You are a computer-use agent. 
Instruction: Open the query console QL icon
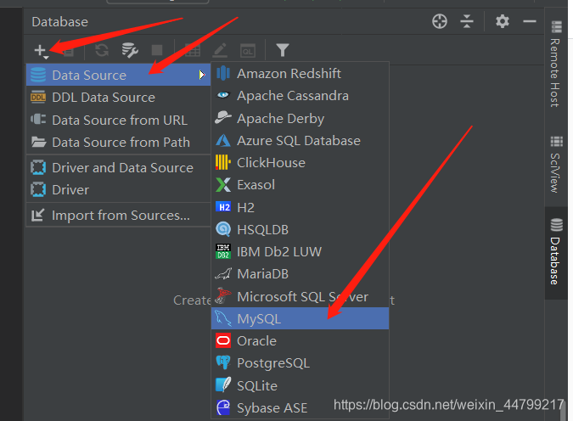247,50
